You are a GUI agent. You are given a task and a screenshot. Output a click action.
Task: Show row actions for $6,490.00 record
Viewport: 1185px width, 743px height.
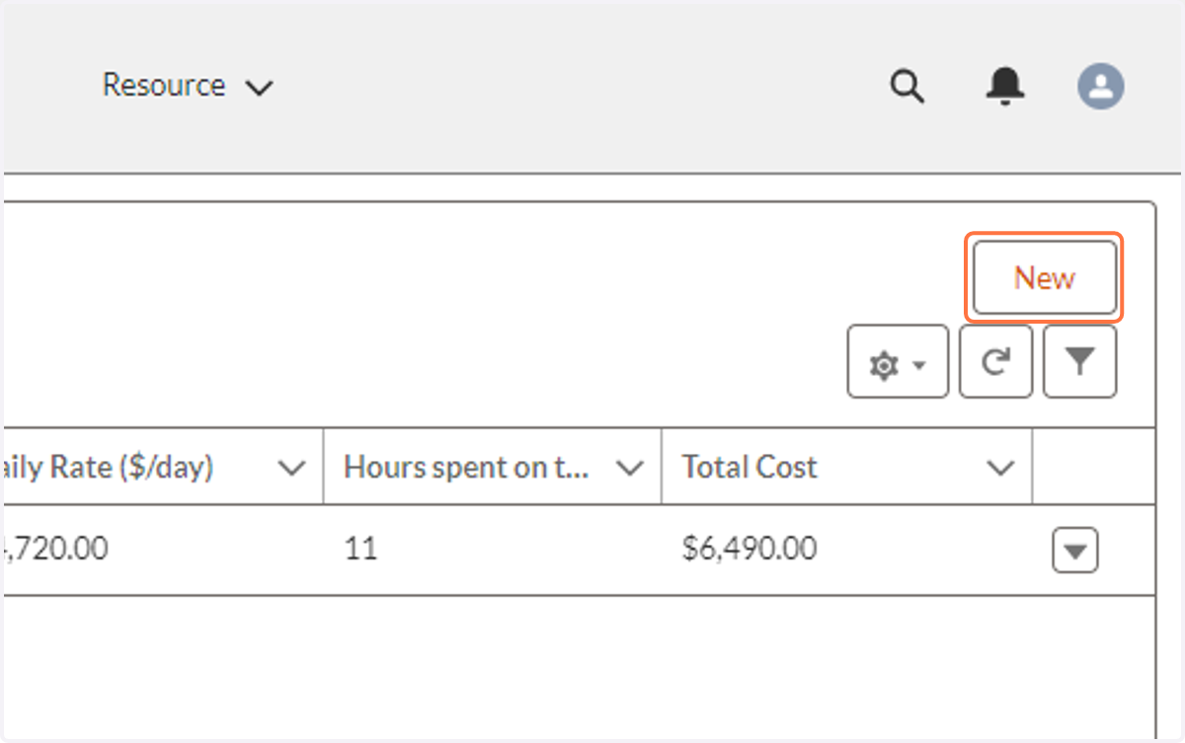1075,551
